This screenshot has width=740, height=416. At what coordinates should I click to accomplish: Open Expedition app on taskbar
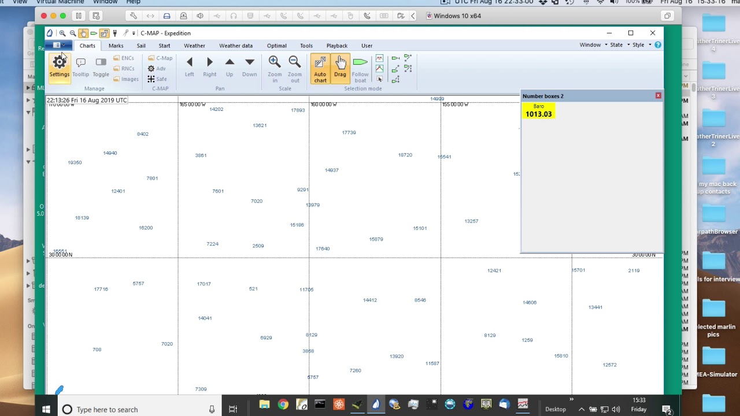coord(376,404)
